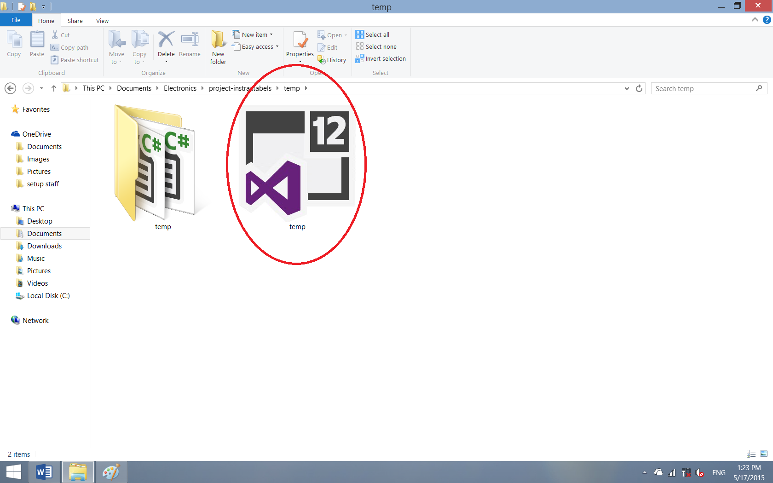Viewport: 773px width, 483px height.
Task: Click the Search temp box
Action: 709,88
